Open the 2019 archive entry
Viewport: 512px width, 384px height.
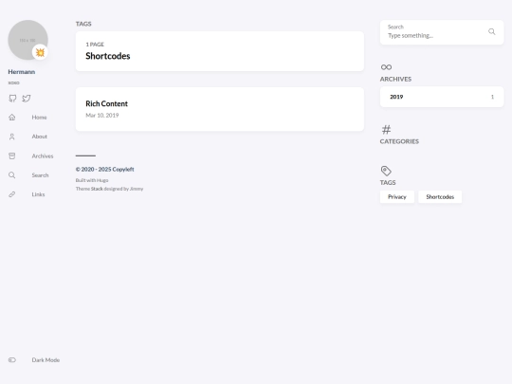pyautogui.click(x=442, y=97)
